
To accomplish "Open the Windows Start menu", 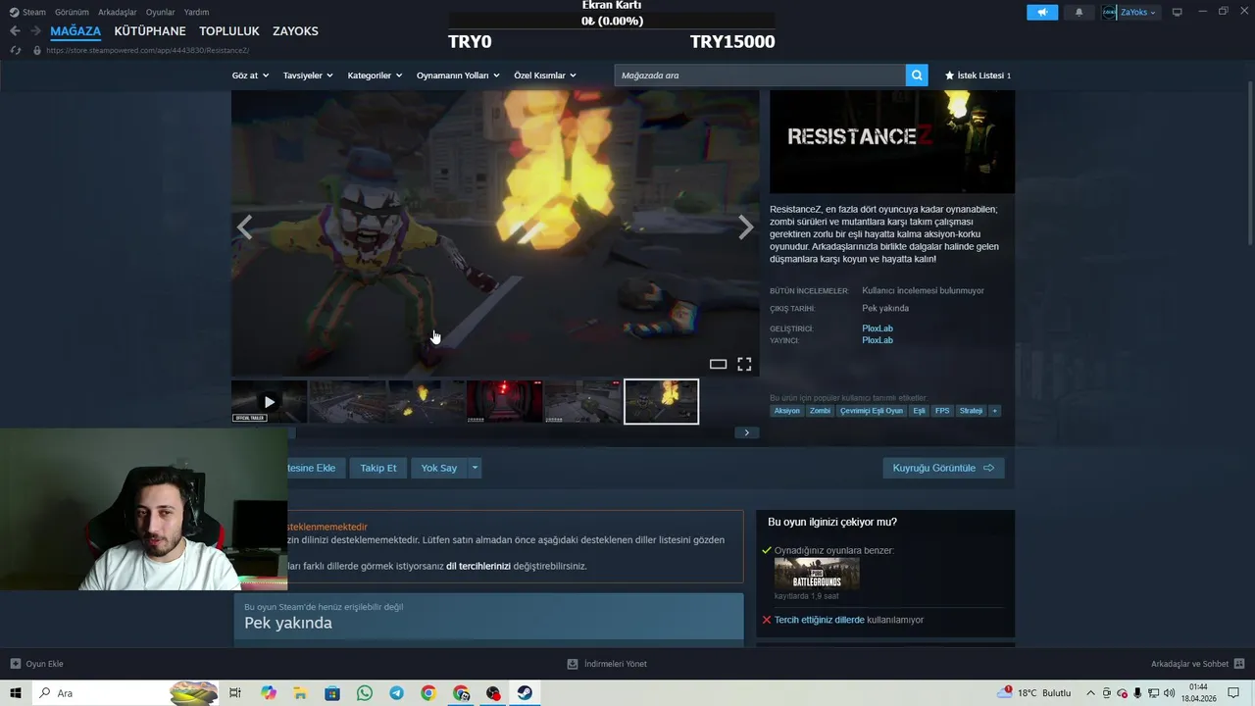I will pyautogui.click(x=15, y=693).
